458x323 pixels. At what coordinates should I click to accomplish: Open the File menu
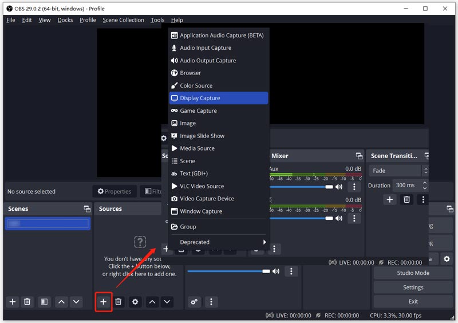[x=11, y=20]
